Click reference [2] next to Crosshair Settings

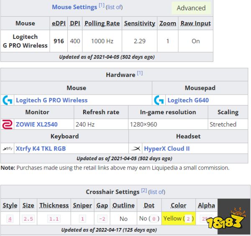tap(144, 190)
